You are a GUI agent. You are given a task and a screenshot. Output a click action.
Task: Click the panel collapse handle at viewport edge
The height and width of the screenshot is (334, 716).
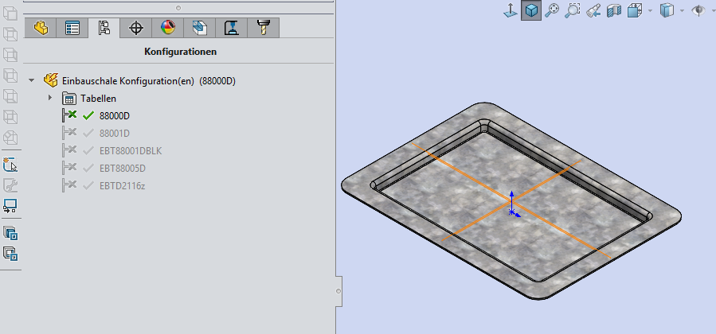pos(338,291)
